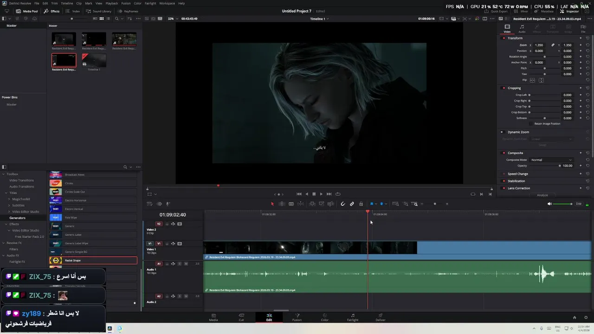
Task: Click the Lens Correction Analyze button
Action: coord(542,195)
